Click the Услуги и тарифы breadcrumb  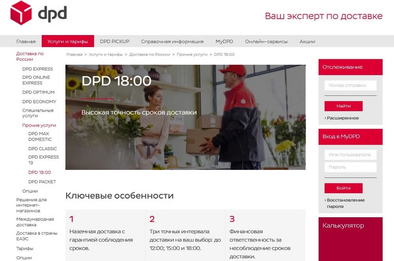click(106, 54)
